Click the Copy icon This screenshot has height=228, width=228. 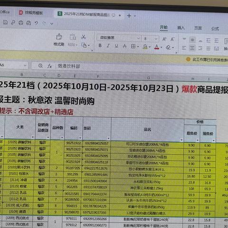click(84, 45)
